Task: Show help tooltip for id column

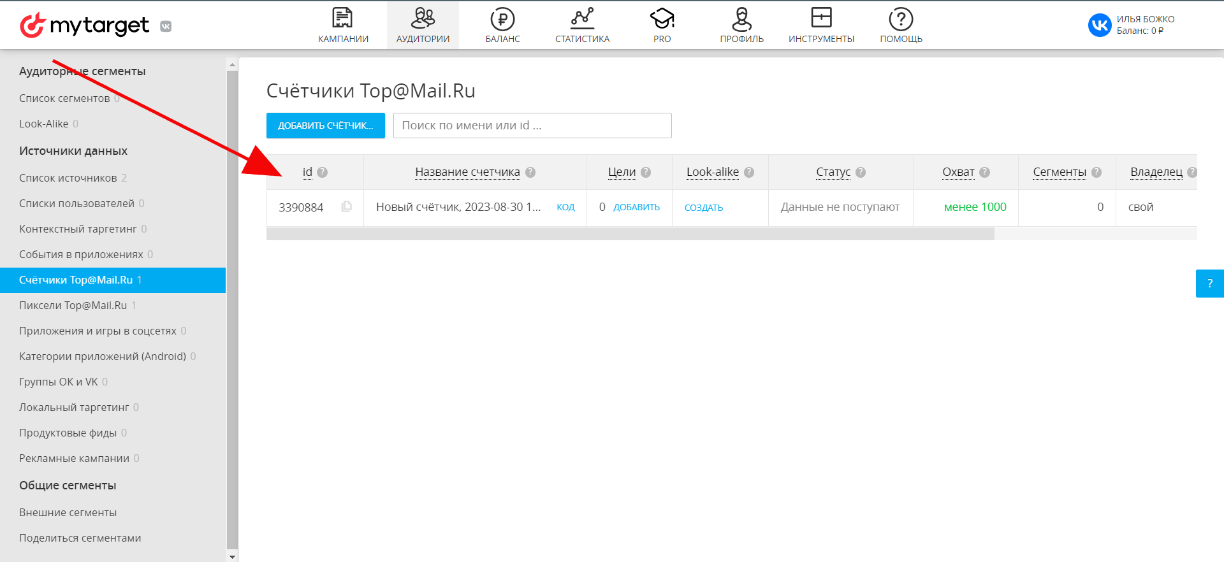Action: pos(323,172)
